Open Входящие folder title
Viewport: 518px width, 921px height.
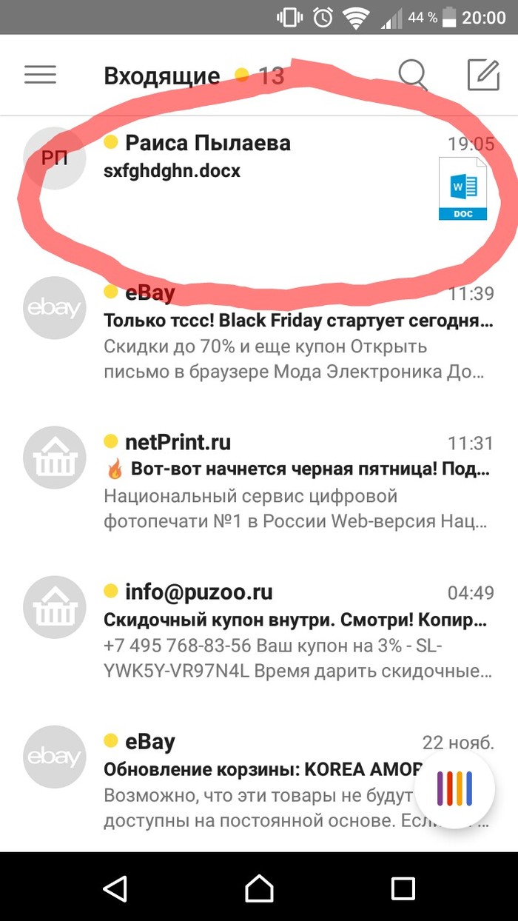(x=162, y=76)
